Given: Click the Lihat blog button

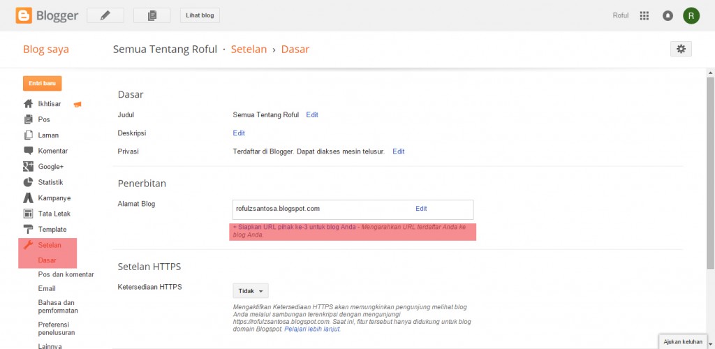Looking at the screenshot, I should pyautogui.click(x=200, y=15).
